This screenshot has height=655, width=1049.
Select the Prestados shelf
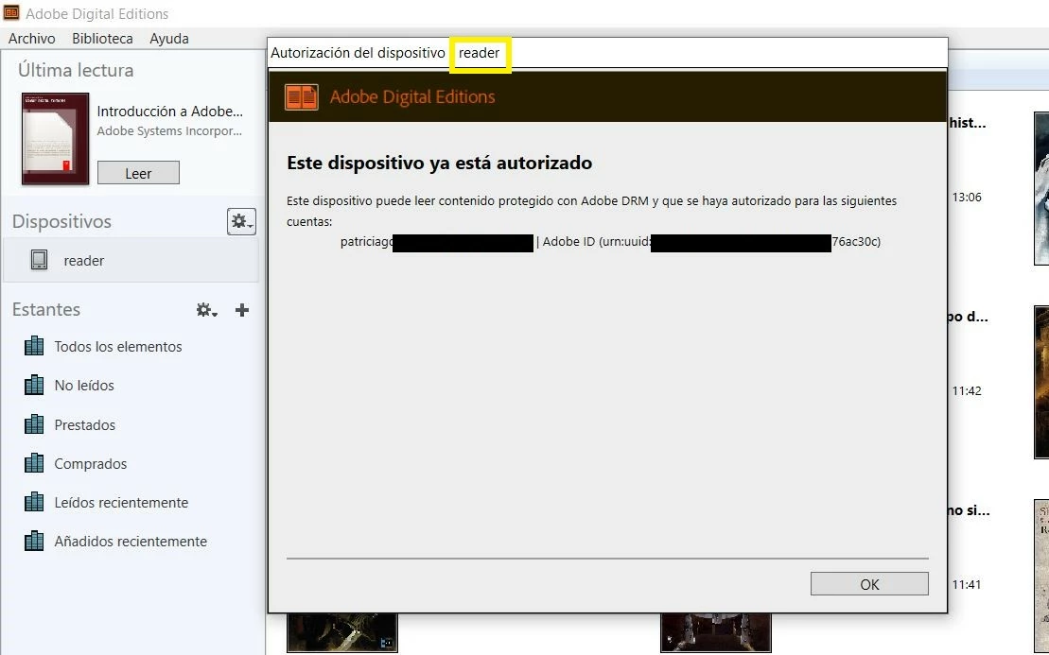pyautogui.click(x=84, y=424)
